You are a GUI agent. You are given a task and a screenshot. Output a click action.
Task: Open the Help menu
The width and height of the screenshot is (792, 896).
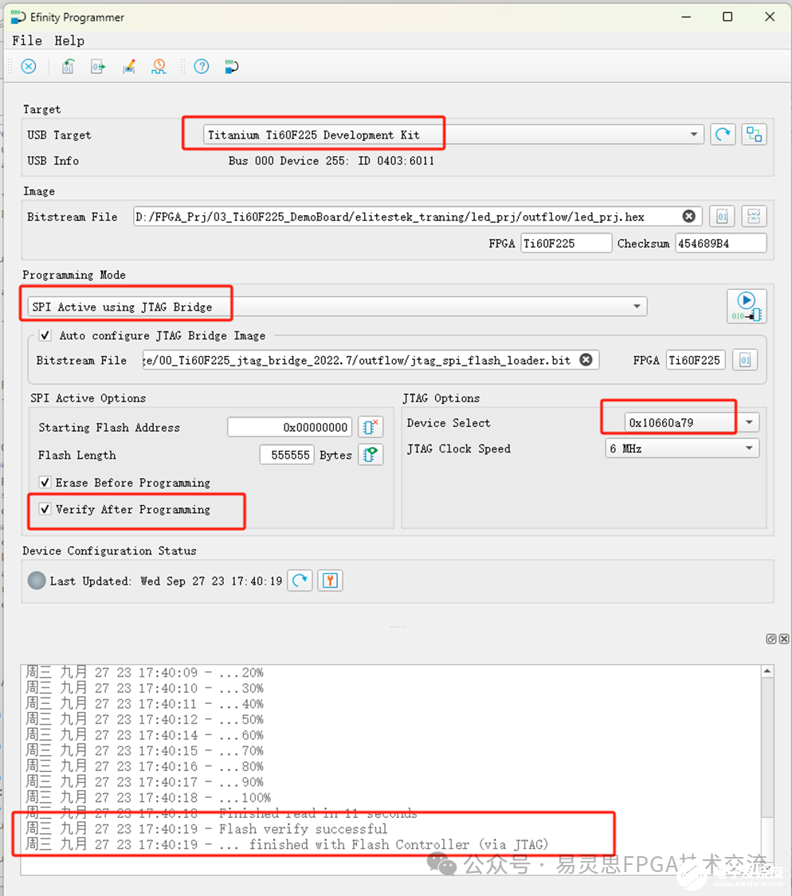click(x=69, y=41)
